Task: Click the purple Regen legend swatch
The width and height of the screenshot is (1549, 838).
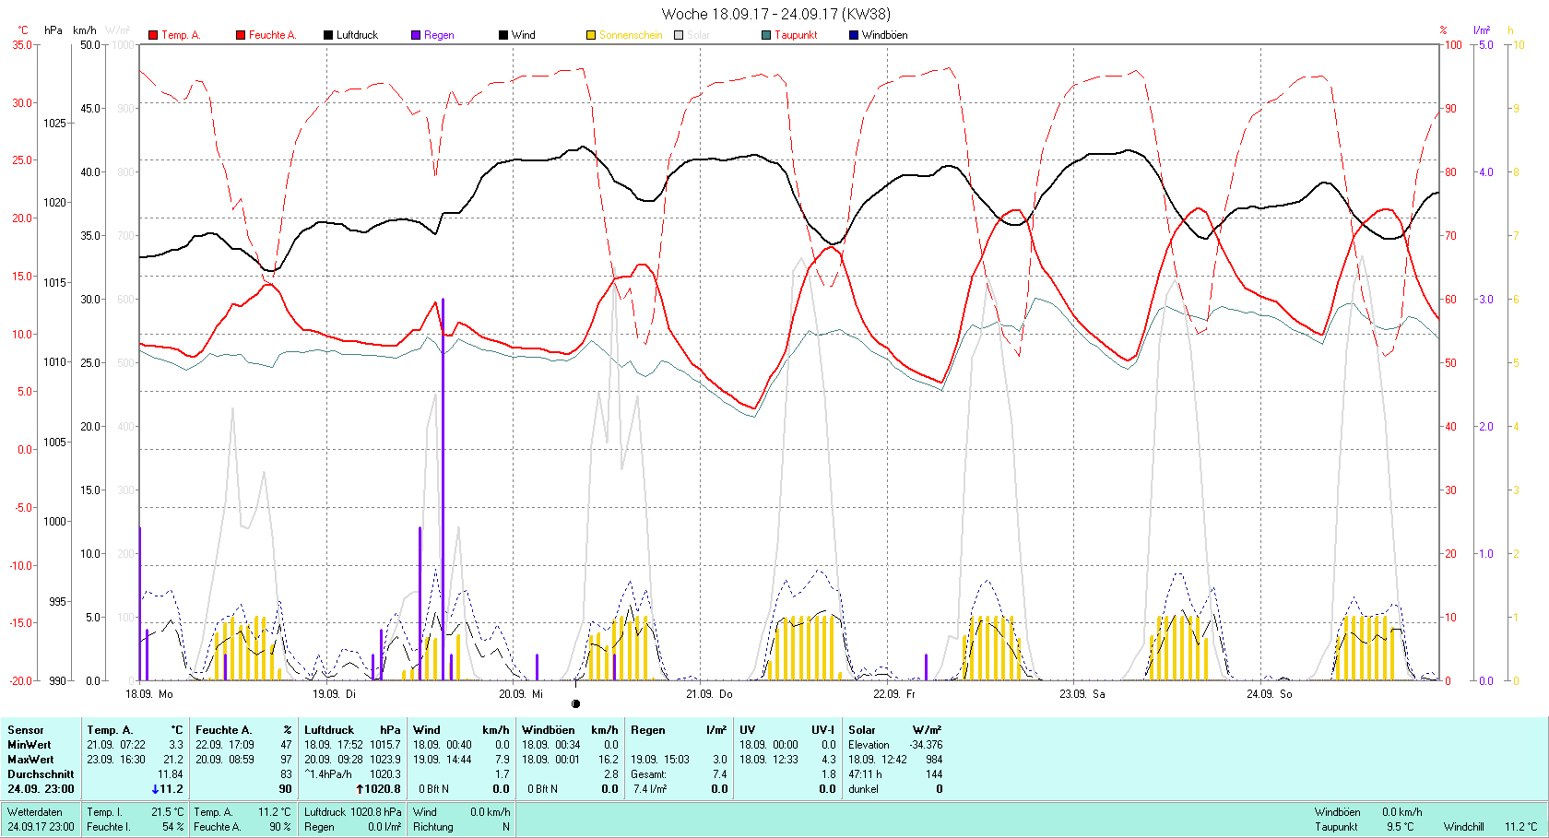Action: pyautogui.click(x=416, y=35)
